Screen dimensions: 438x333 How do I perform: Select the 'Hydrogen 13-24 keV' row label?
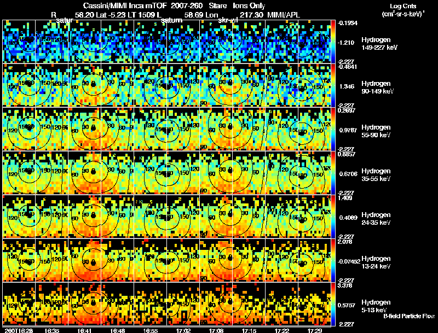(x=376, y=262)
